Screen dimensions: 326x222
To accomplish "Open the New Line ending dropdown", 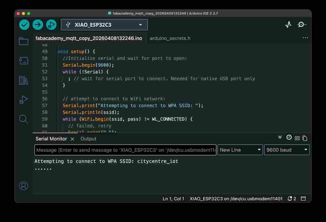I will pos(240,150).
